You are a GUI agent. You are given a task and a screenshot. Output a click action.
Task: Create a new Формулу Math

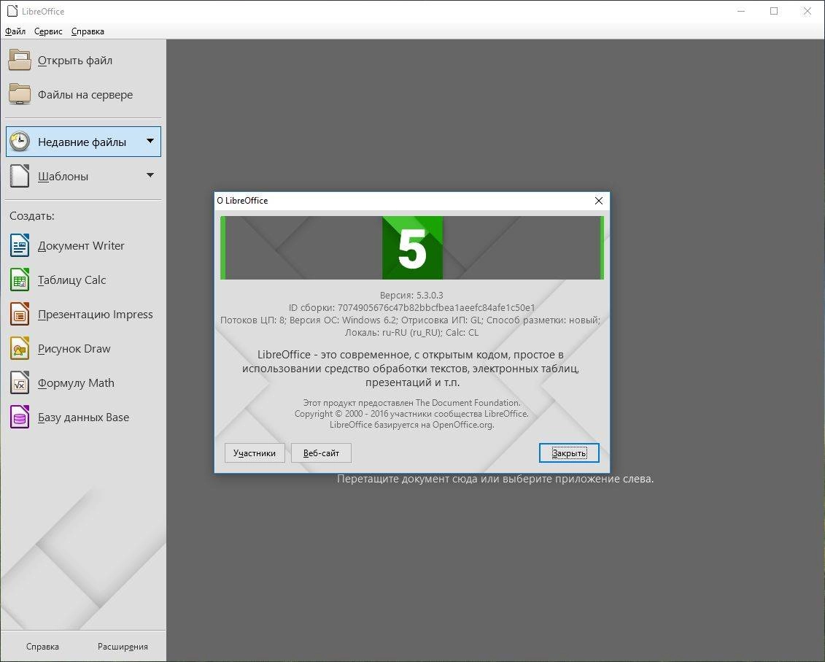click(76, 383)
